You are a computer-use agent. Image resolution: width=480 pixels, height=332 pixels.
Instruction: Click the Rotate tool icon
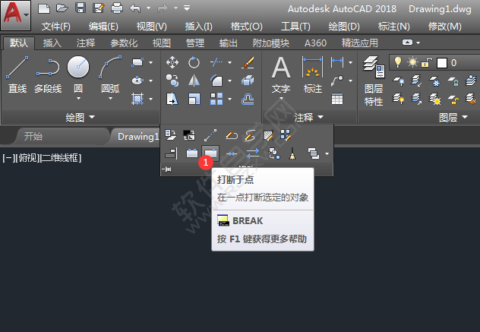[x=194, y=62]
